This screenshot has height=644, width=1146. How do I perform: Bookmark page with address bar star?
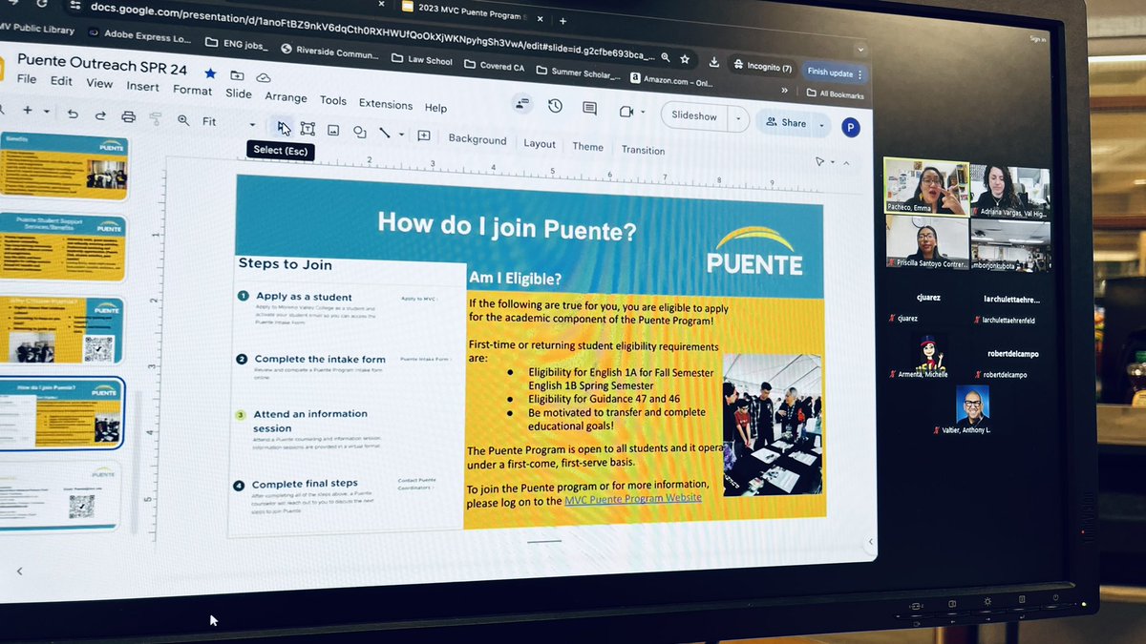pyautogui.click(x=687, y=59)
